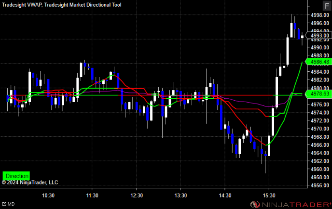332x209 pixels.
Task: Click the NinjaTrader logo icon
Action: point(255,205)
